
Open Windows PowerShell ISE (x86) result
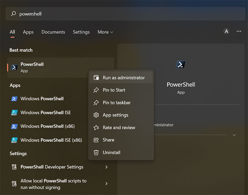click(x=47, y=140)
